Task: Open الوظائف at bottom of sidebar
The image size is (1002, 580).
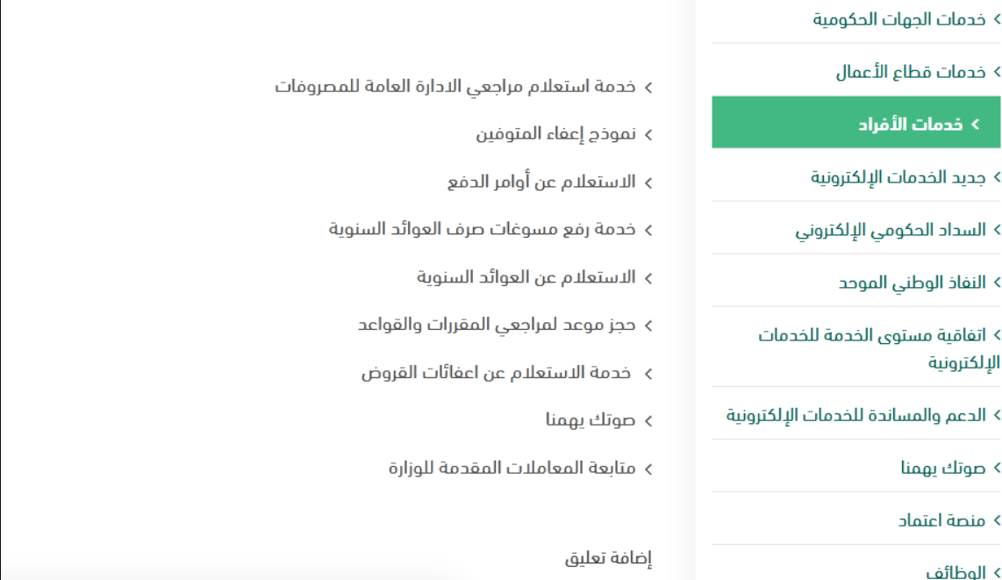Action: tap(956, 572)
